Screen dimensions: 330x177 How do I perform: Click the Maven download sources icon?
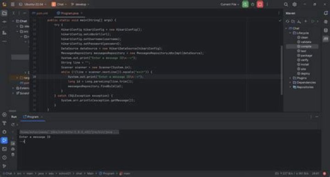[299, 22]
